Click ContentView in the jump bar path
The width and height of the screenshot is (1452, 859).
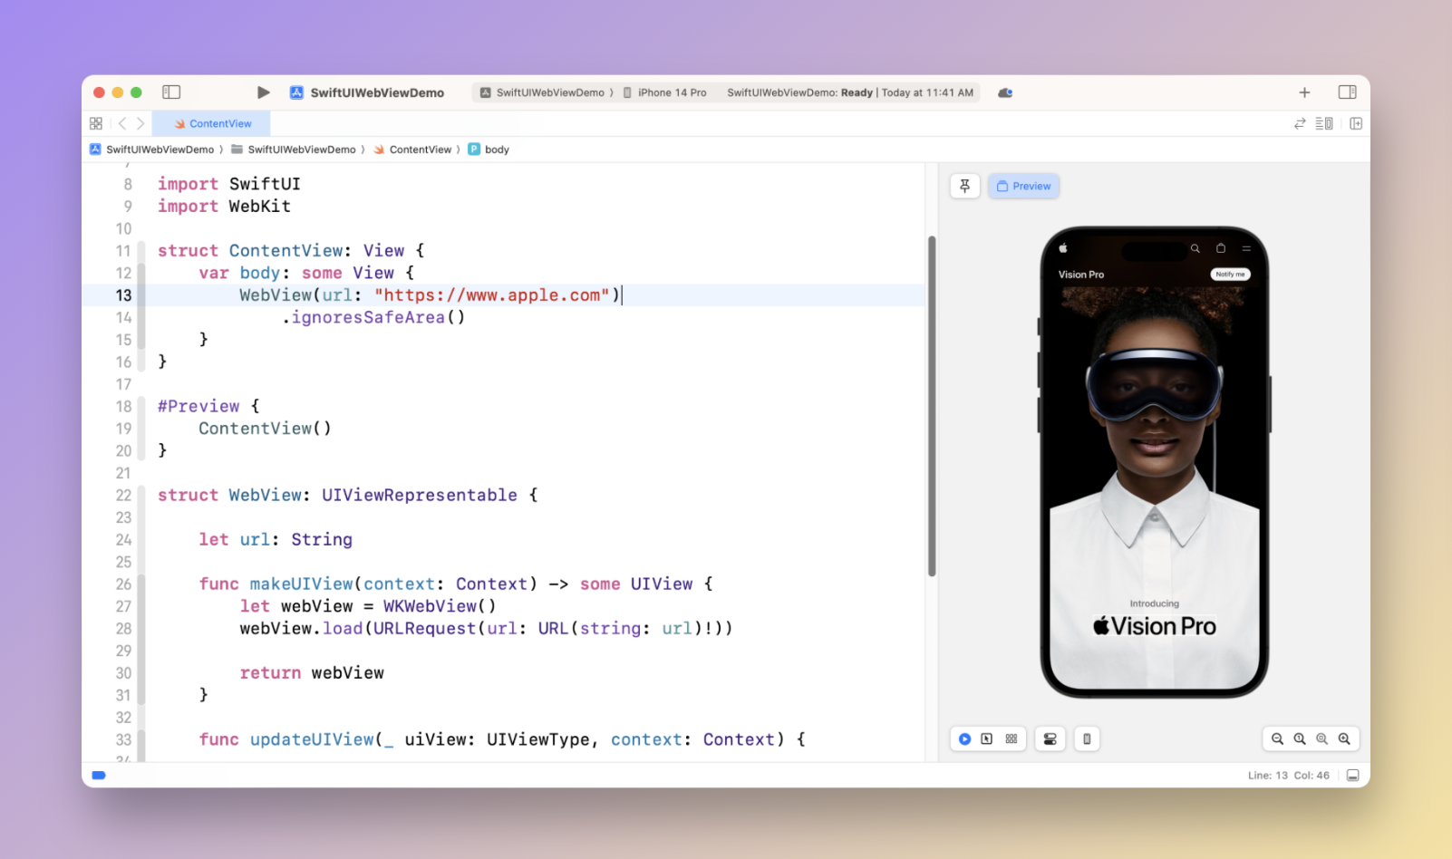coord(420,150)
